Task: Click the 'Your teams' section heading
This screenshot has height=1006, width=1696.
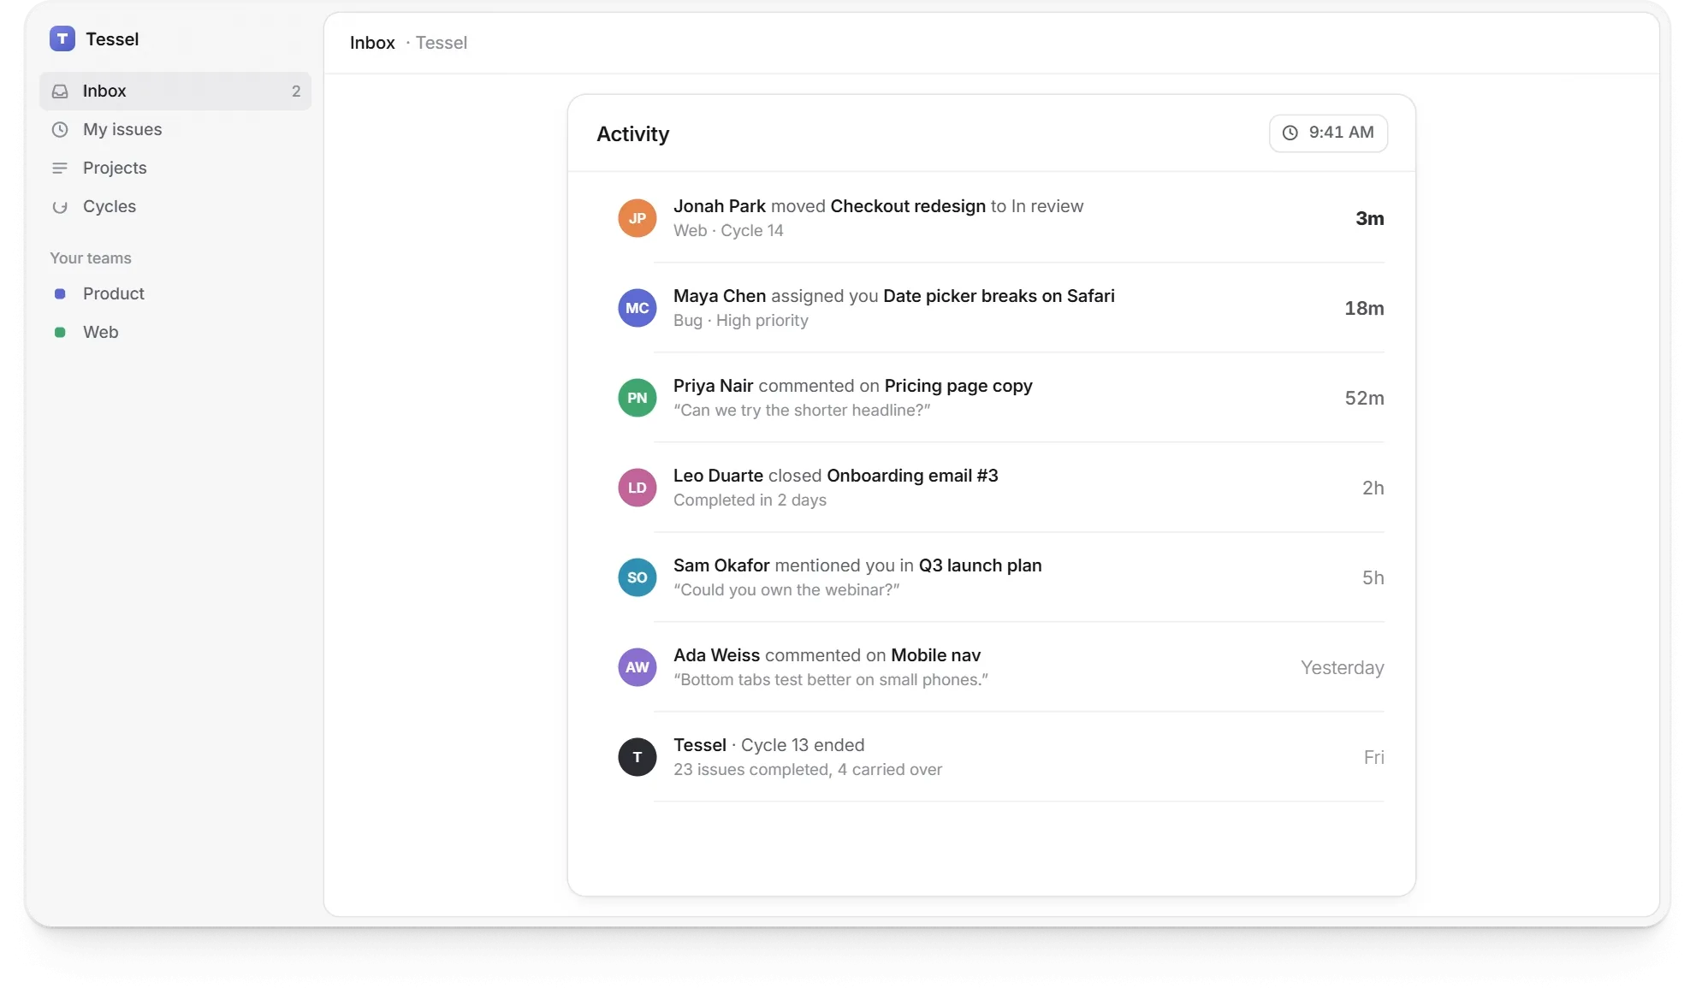Action: click(x=91, y=258)
